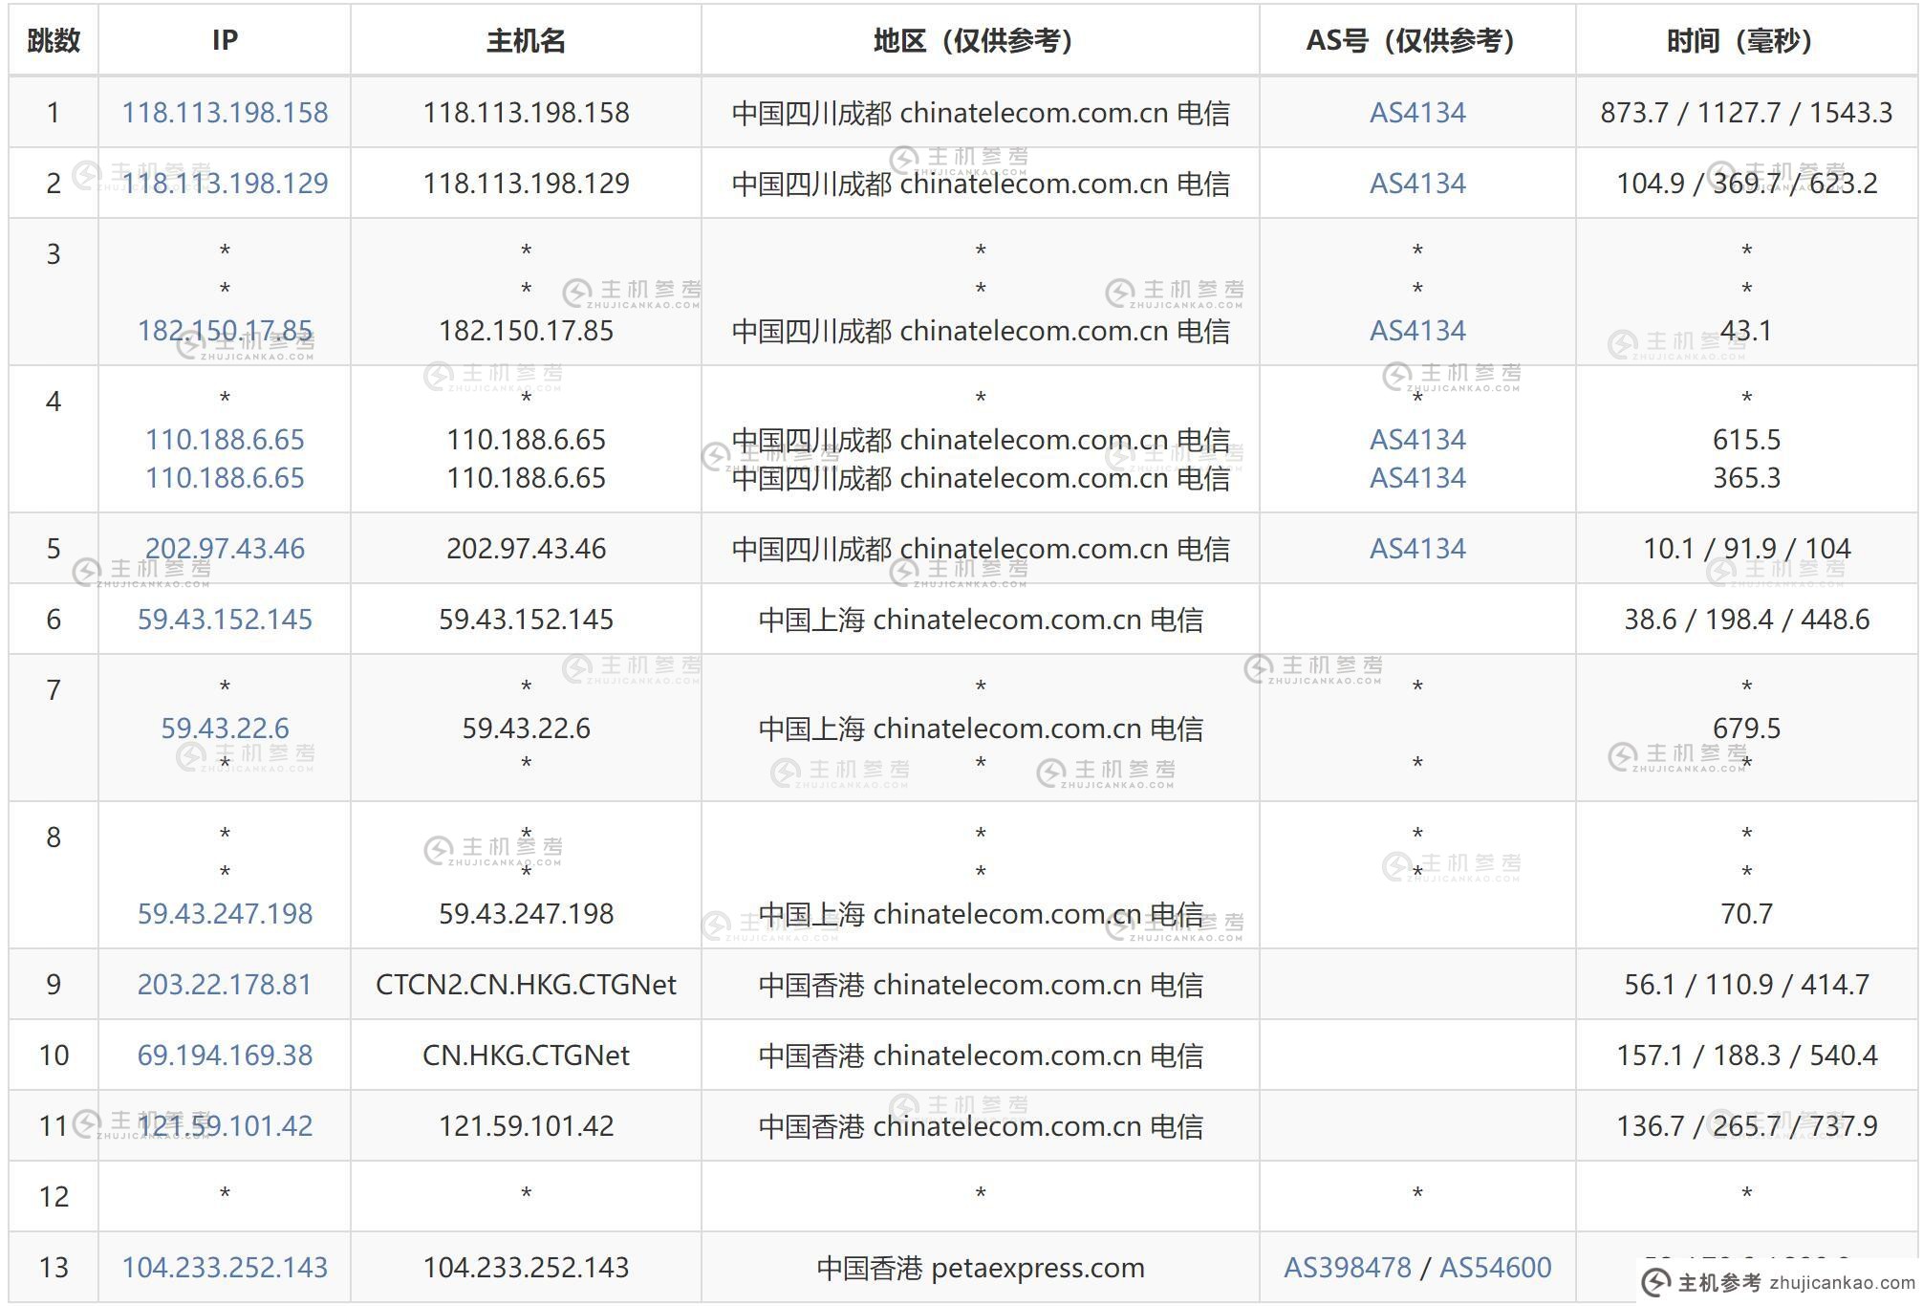Click time value 70.7
The height and width of the screenshot is (1306, 1923).
click(x=1746, y=914)
